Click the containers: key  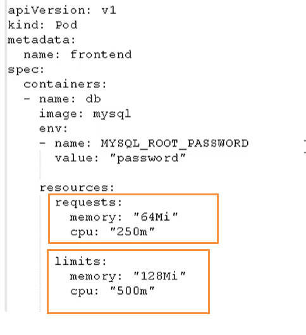(x=65, y=84)
